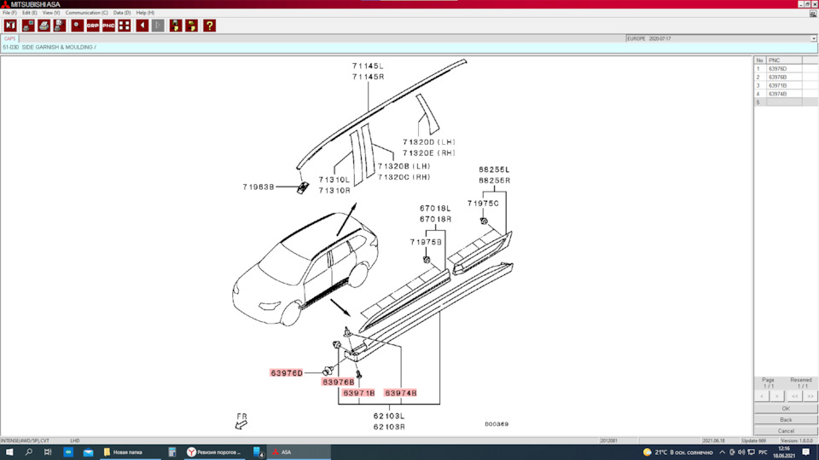The height and width of the screenshot is (460, 819).
Task: Click part label 67018L in diagram
Action: (435, 209)
